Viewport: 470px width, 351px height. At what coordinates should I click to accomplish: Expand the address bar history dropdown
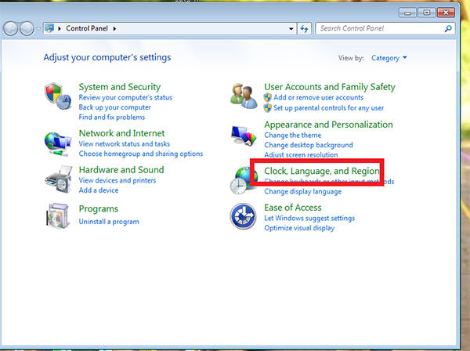coord(291,28)
